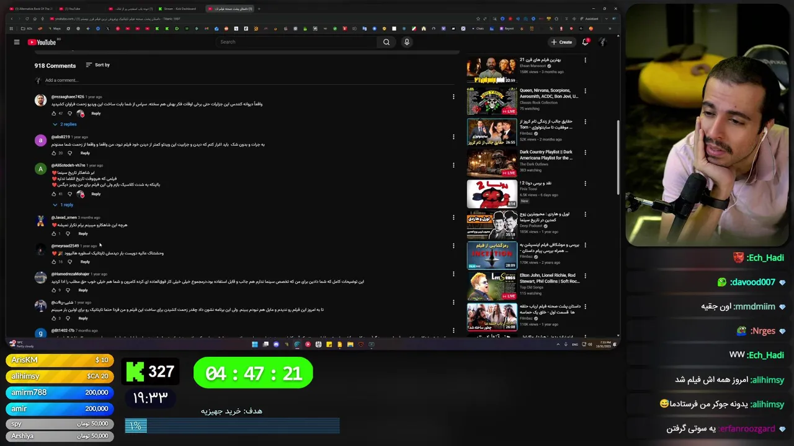
Task: Open options for Elton John video
Action: (585, 276)
